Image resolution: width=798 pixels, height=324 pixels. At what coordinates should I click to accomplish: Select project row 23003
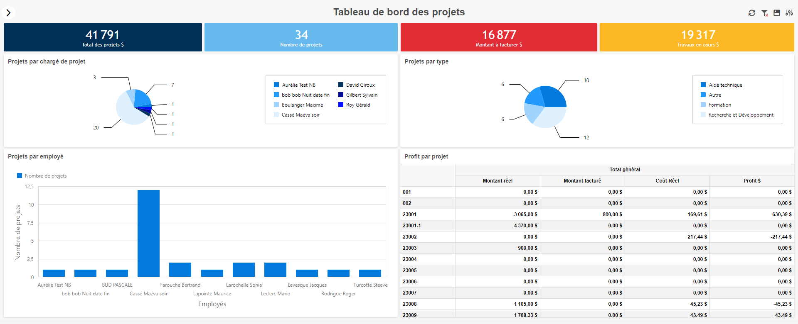click(597, 248)
